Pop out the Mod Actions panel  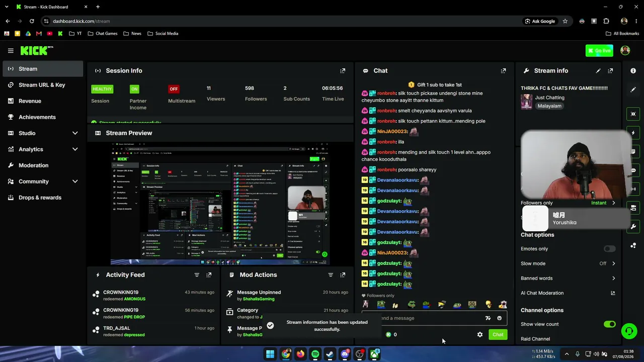(343, 275)
